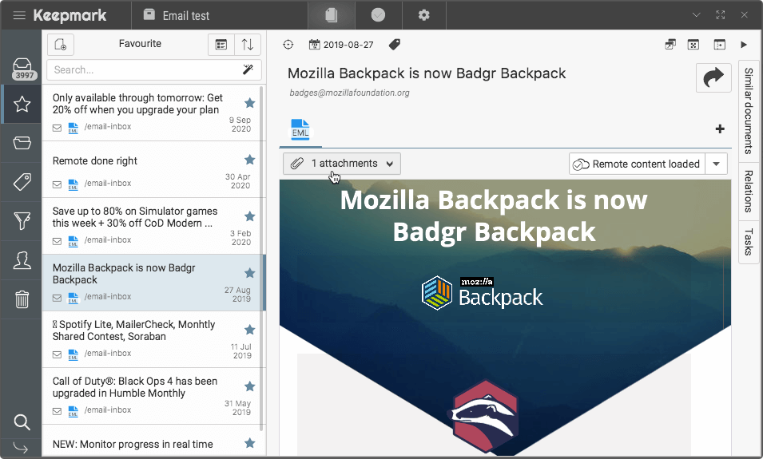Click the share arrow button
This screenshot has width=763, height=459.
coord(713,77)
